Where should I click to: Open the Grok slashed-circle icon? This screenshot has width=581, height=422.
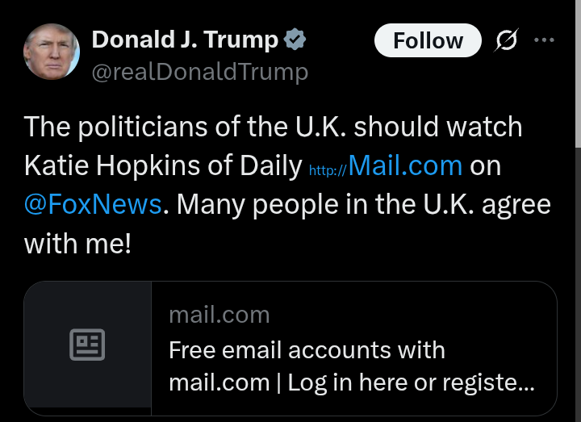[506, 40]
